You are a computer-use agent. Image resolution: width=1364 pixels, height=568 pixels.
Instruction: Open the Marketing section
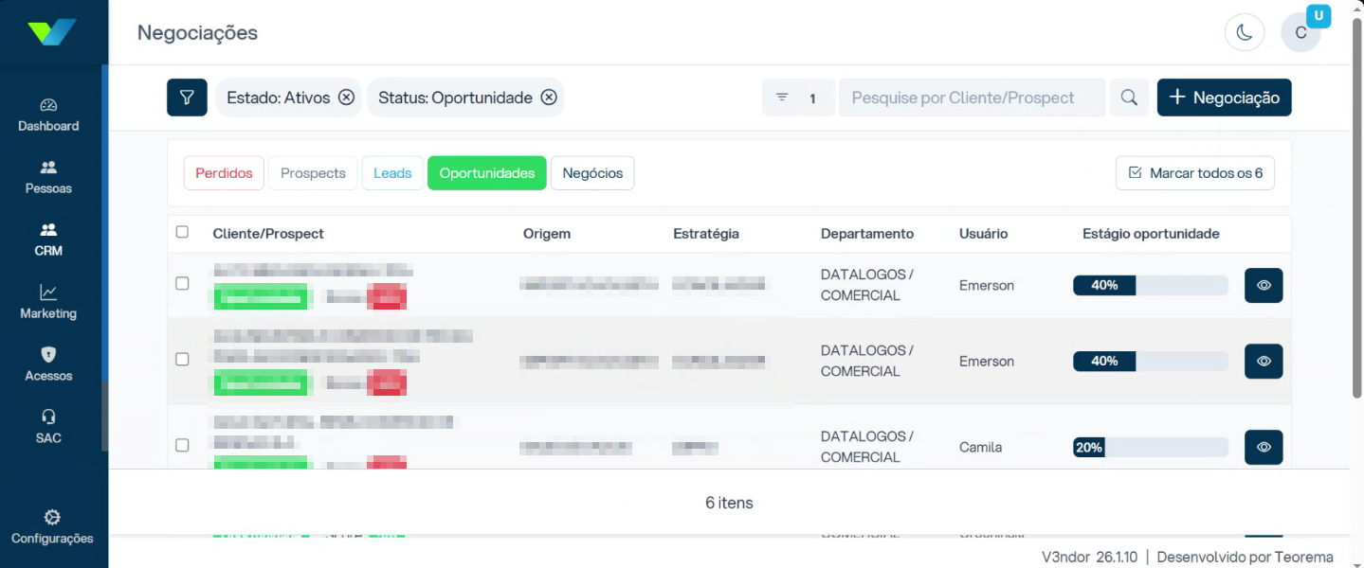tap(48, 302)
